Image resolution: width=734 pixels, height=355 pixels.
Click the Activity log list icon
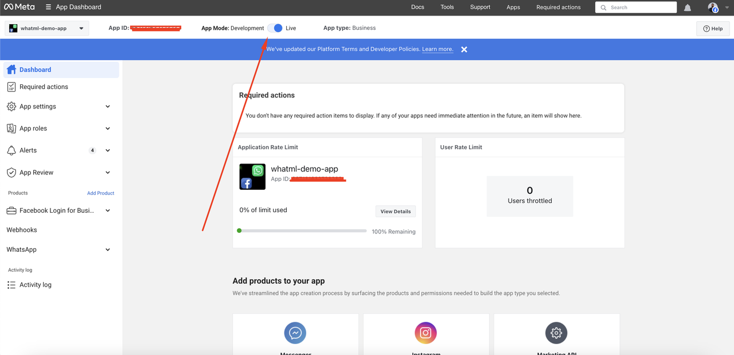tap(11, 285)
